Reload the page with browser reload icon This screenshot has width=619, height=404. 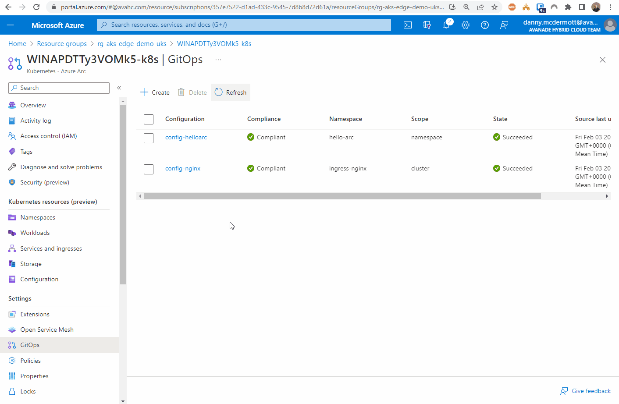tap(36, 7)
